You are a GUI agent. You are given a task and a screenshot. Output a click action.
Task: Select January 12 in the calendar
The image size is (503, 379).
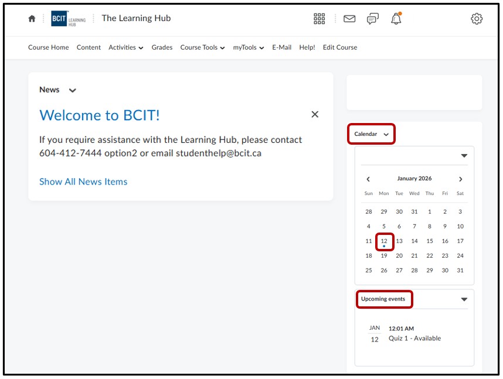pos(384,241)
